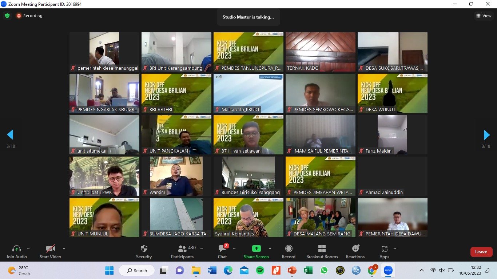Open the Reactions menu
Viewport: 497px width, 279px height.
[x=355, y=252]
